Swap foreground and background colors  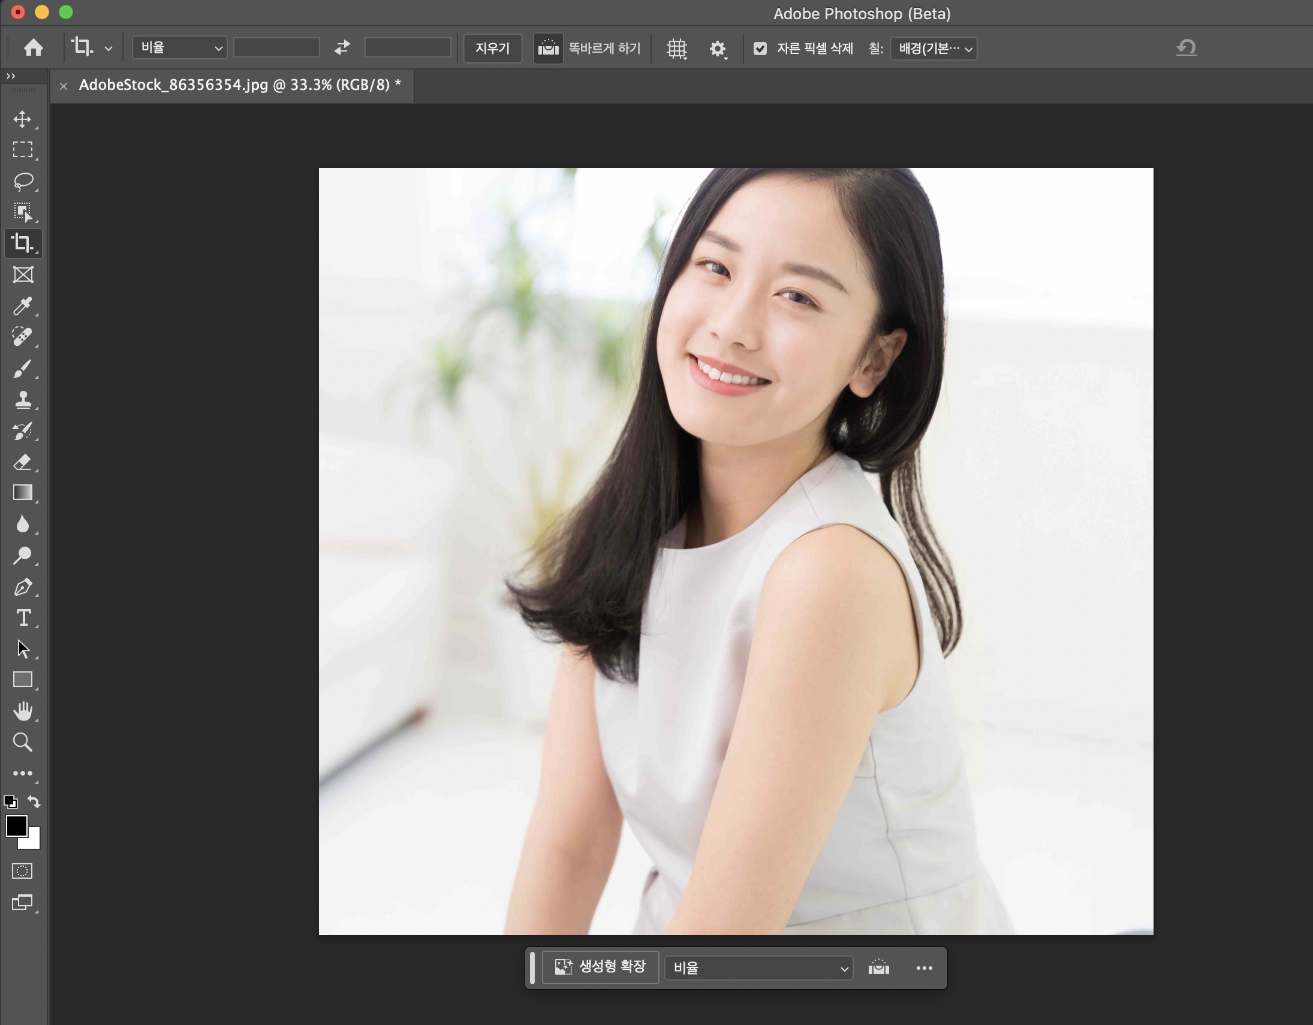pos(34,801)
